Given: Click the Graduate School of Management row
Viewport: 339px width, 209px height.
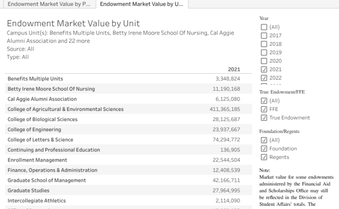Looking at the screenshot, I should point(47,180).
